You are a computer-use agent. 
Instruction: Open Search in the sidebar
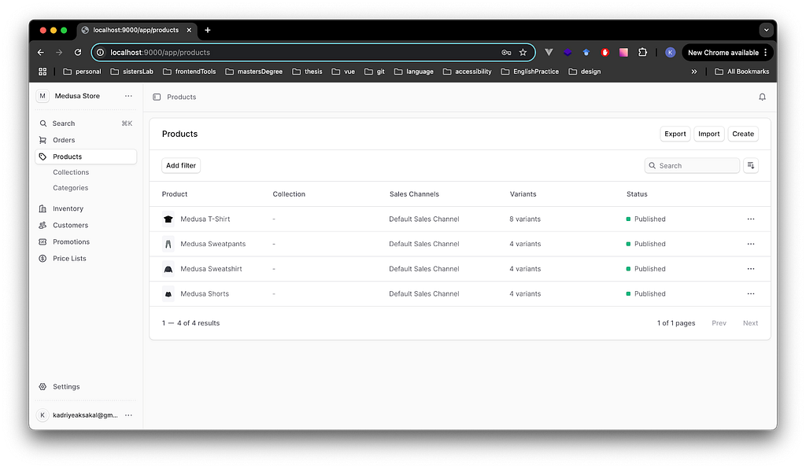(86, 123)
